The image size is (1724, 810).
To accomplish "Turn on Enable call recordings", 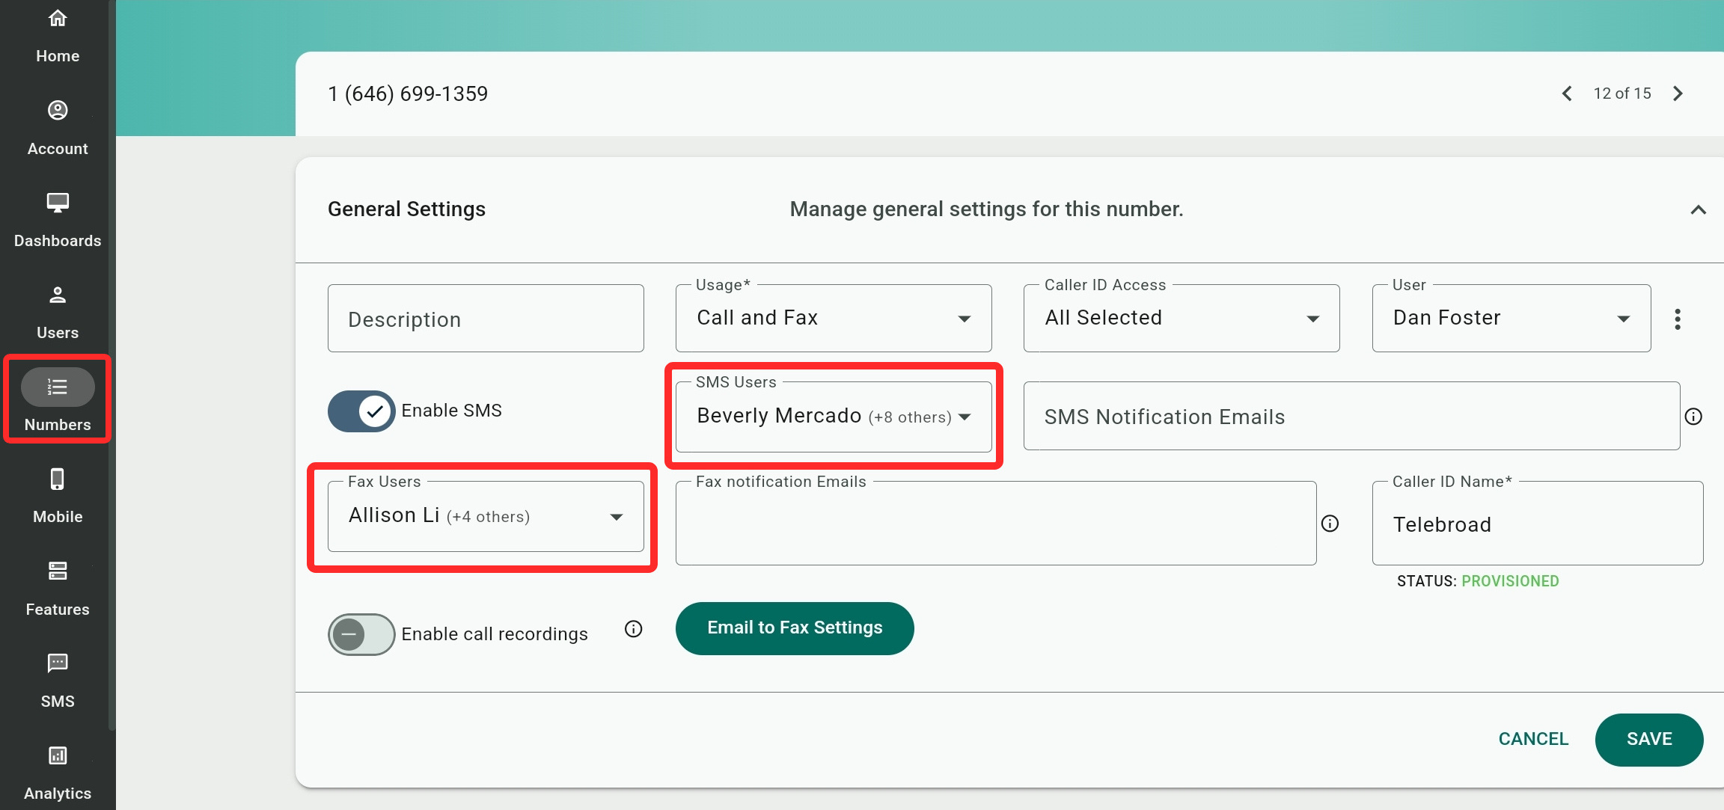I will pos(361,634).
